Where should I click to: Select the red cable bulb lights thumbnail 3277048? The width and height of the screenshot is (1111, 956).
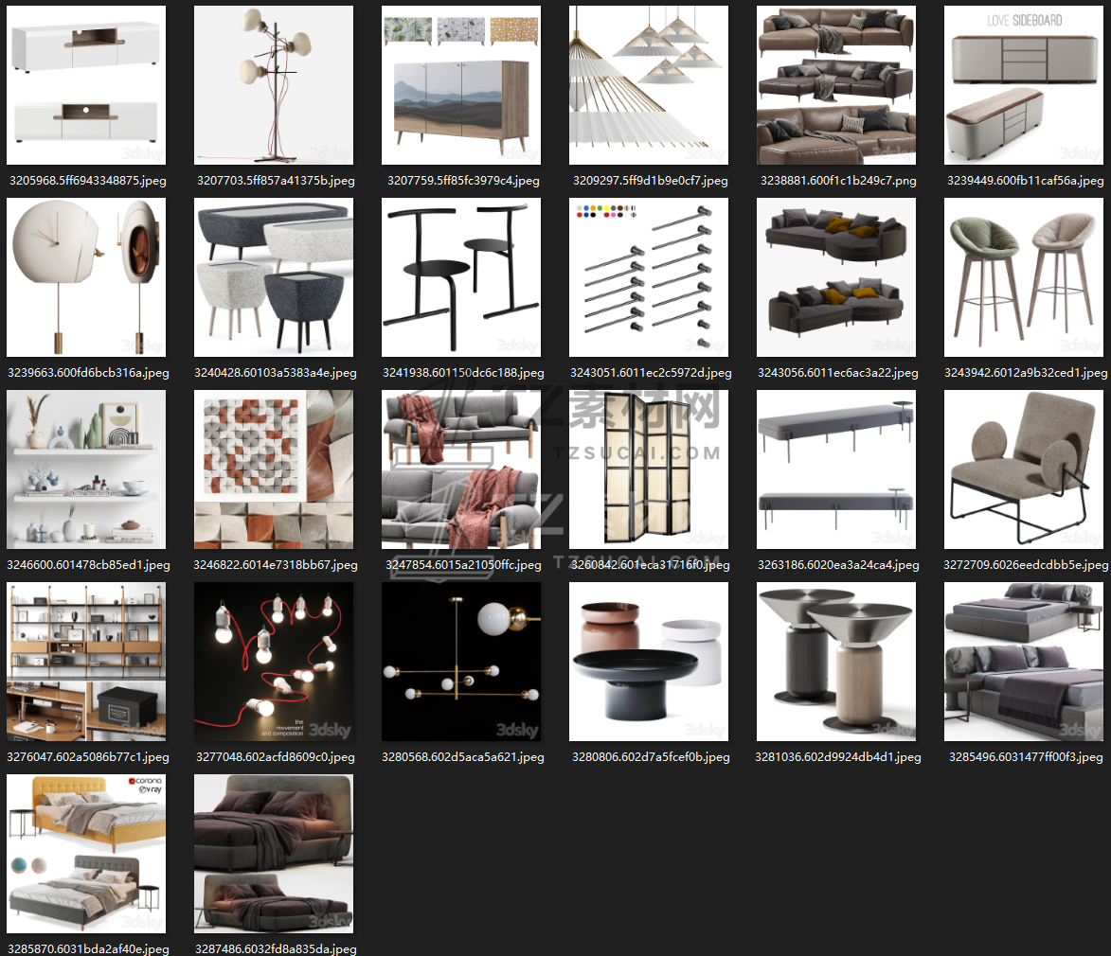click(274, 662)
